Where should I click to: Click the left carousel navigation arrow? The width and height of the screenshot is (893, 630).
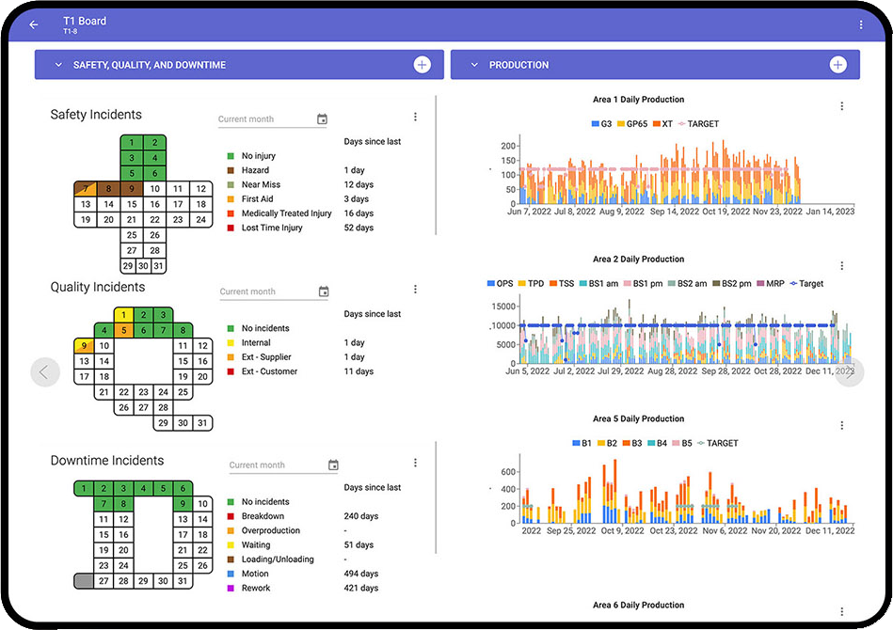pos(45,371)
